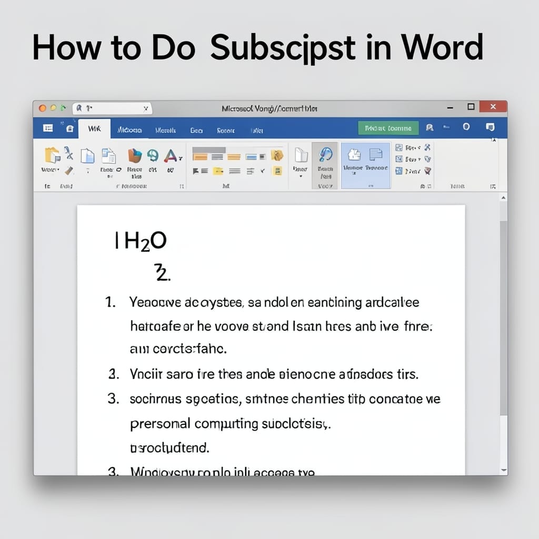This screenshot has height=539, width=539.
Task: Open the dialog launcher at the ribbon's far right
Action: pos(493,186)
